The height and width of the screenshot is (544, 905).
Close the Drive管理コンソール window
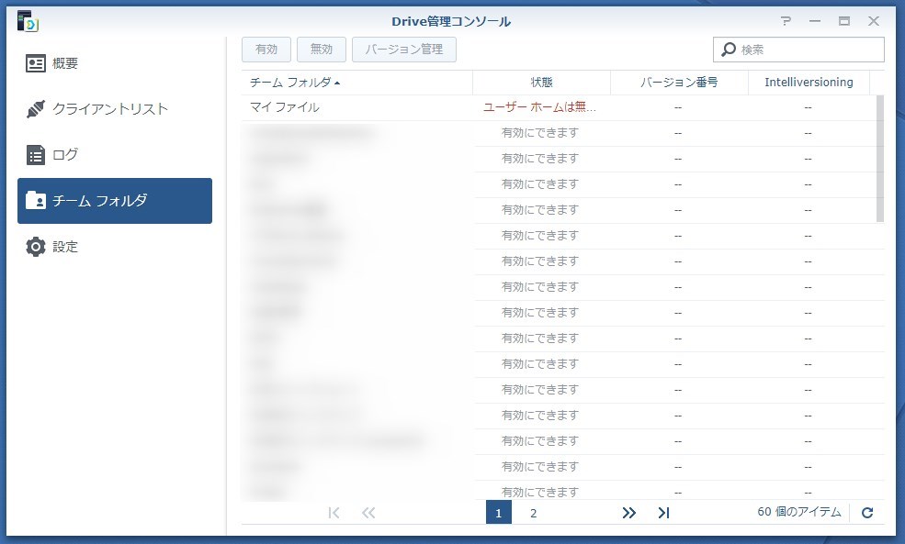pos(874,21)
